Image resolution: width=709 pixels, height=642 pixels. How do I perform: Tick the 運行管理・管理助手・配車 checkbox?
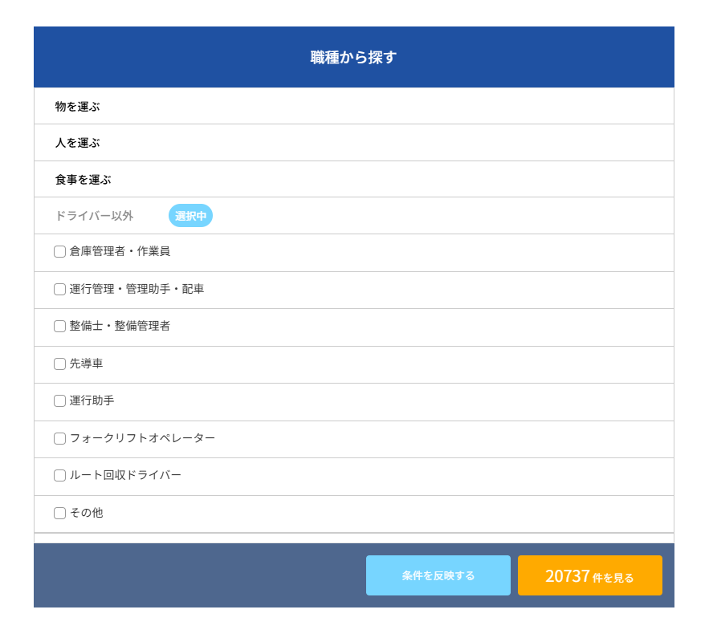(60, 289)
